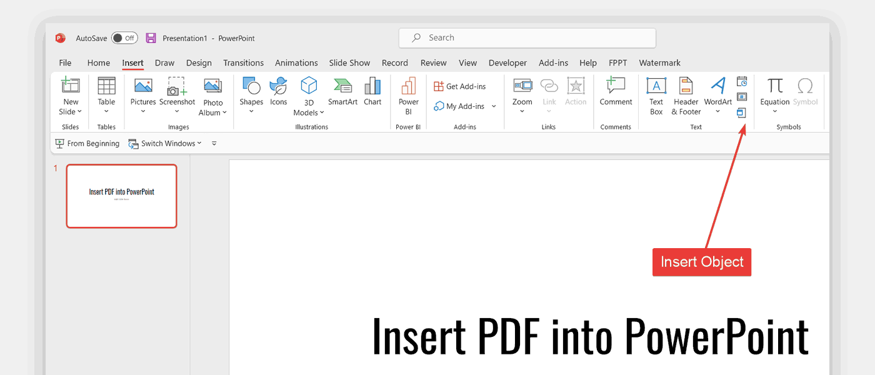
Task: Select slide 1 thumbnail
Action: coord(122,196)
